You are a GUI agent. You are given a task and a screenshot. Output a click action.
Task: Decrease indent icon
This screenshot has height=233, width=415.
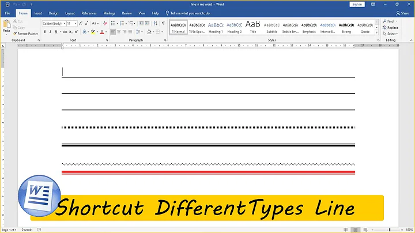(141, 23)
